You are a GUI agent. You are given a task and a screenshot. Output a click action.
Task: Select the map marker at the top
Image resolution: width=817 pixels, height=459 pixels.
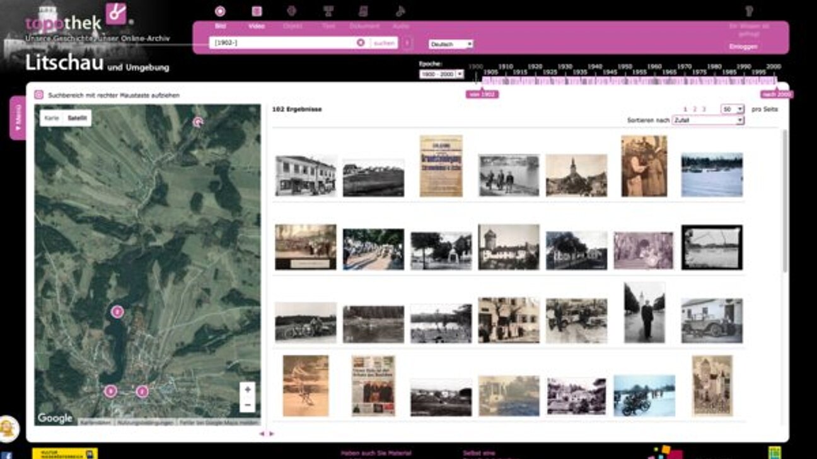click(198, 122)
